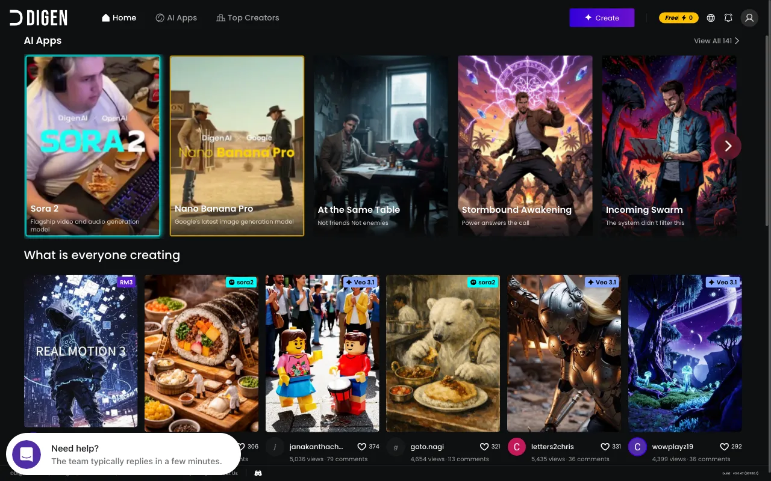Go to the Home tab
The image size is (771, 481).
[x=119, y=18]
